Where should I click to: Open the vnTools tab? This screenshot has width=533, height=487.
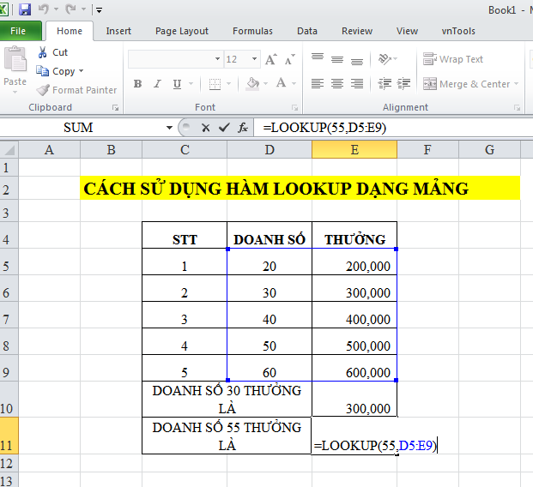[x=458, y=31]
